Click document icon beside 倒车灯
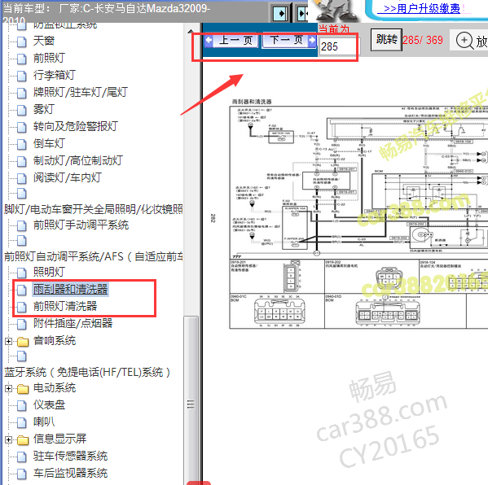Image resolution: width=488 pixels, height=485 pixels. 22,144
